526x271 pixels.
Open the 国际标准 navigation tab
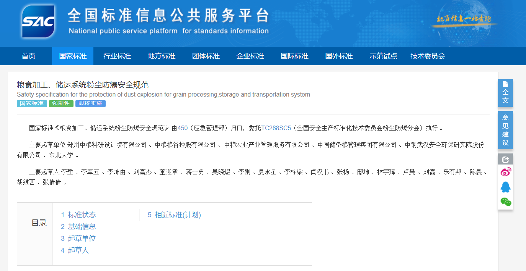pos(294,56)
